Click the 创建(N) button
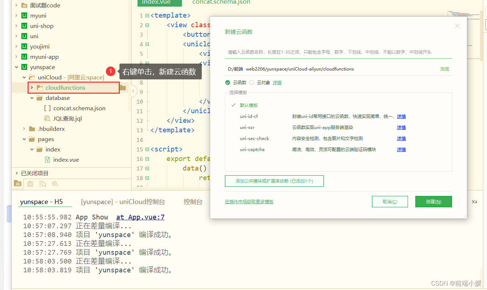Viewport: 487px width, 290px height. tap(434, 201)
